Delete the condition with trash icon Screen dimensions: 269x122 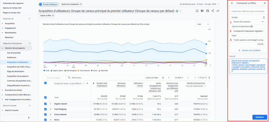[264, 17]
